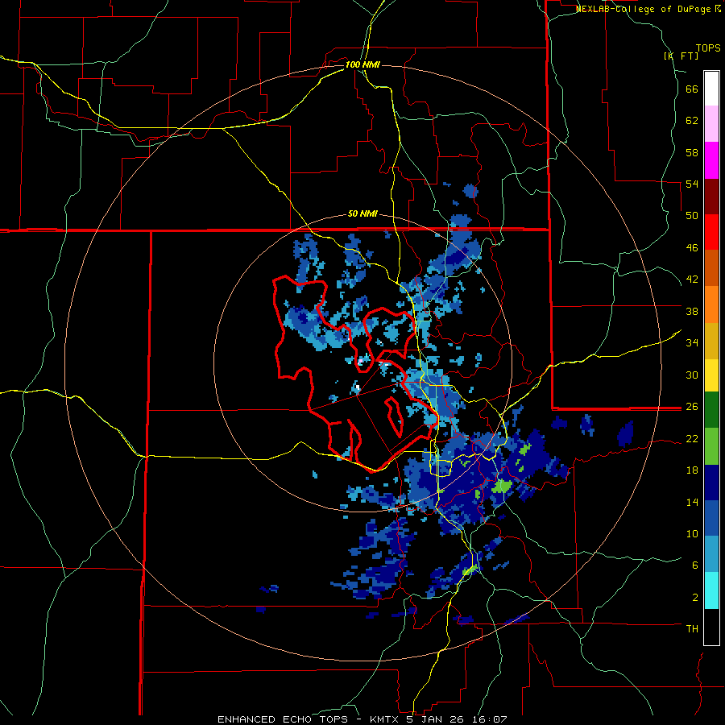Click the dark green legend color band
Image resolution: width=725 pixels, height=725 pixels.
tap(711, 410)
